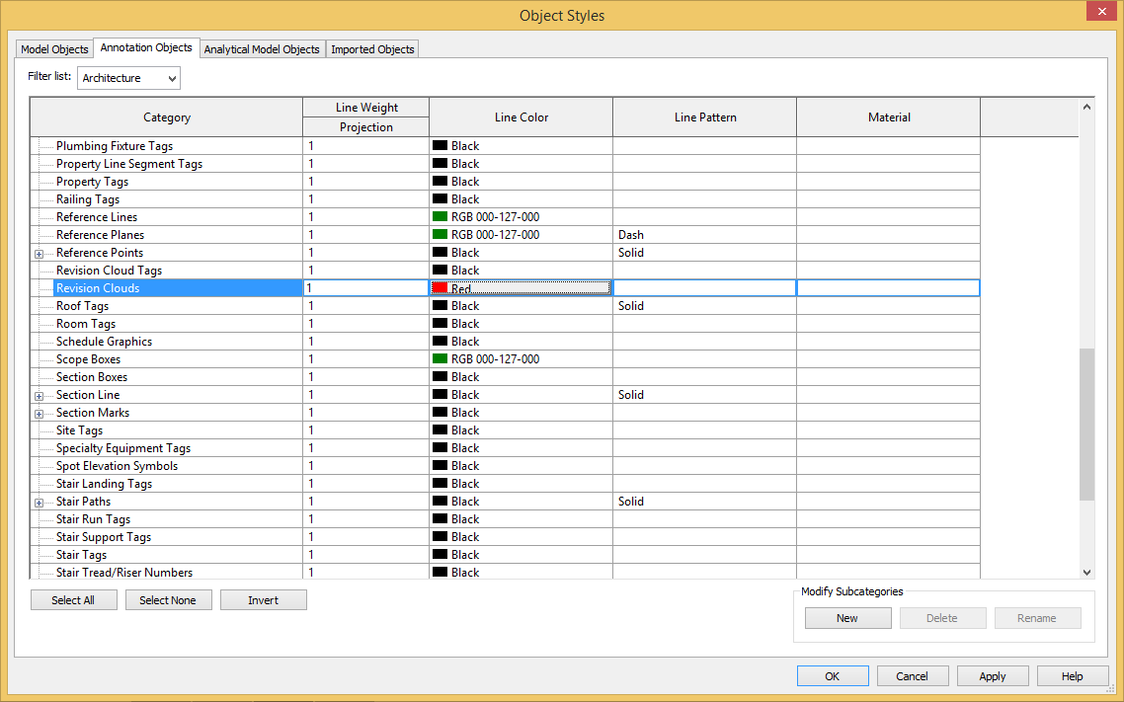Select Specialty Equipment Tags category
This screenshot has width=1124, height=702.
(x=123, y=448)
